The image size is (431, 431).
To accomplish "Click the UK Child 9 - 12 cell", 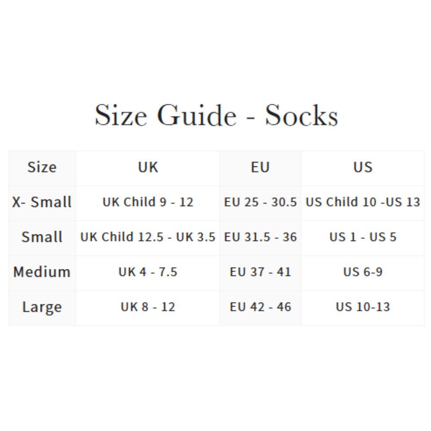I will tap(148, 202).
